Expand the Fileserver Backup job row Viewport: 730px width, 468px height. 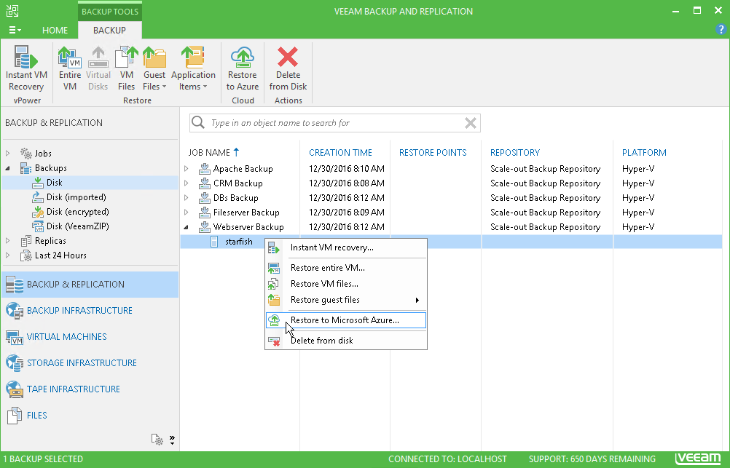(x=187, y=213)
